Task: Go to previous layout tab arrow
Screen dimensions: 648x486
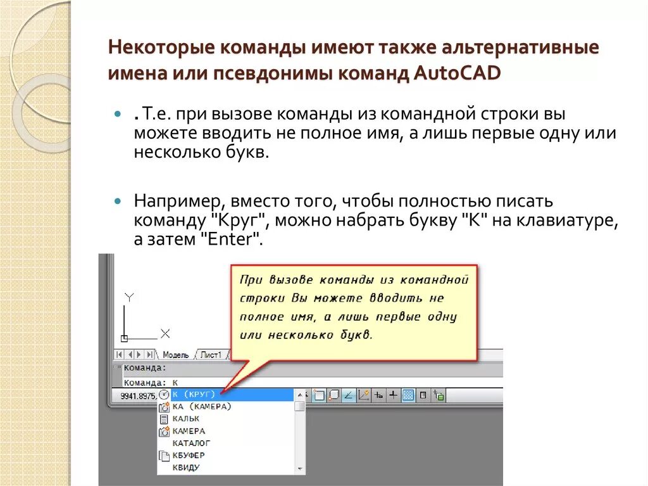Action: (130, 355)
